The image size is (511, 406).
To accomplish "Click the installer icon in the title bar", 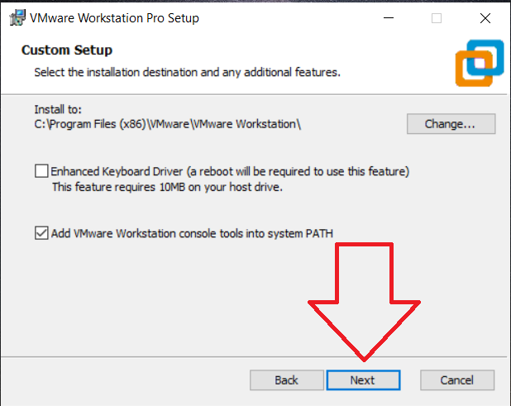I will [17, 17].
